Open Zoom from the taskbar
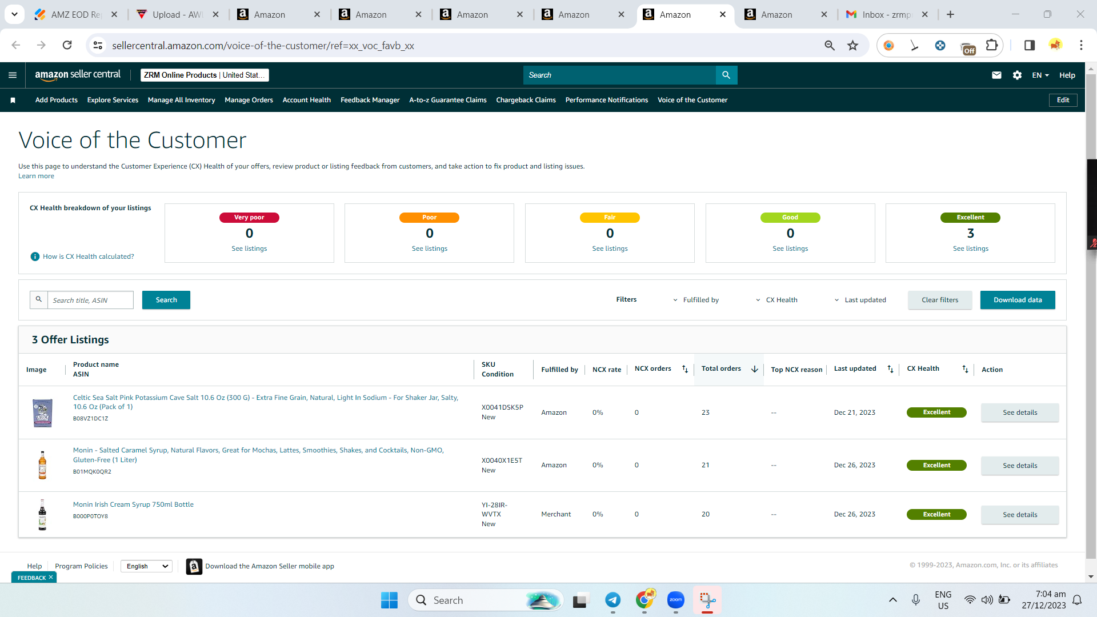The height and width of the screenshot is (617, 1097). pos(676,600)
